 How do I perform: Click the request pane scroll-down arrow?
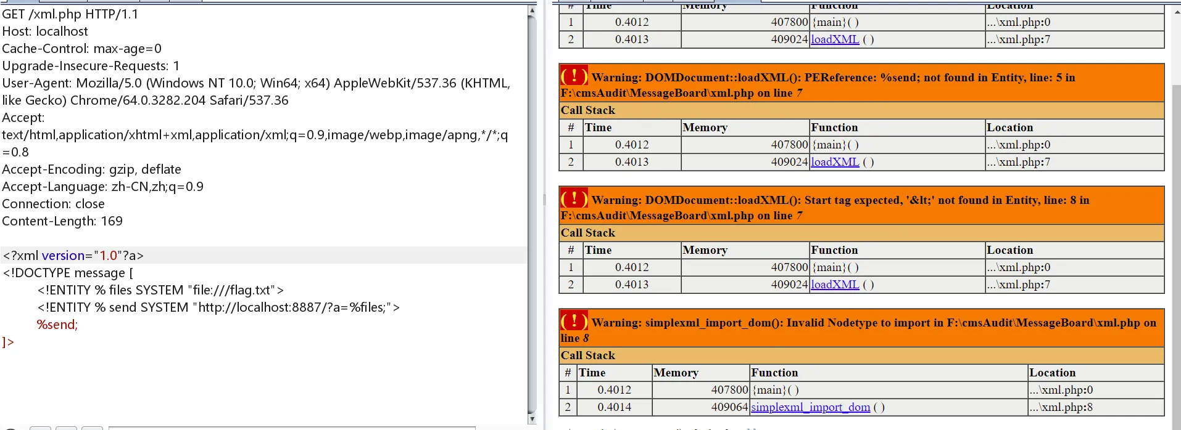[532, 419]
